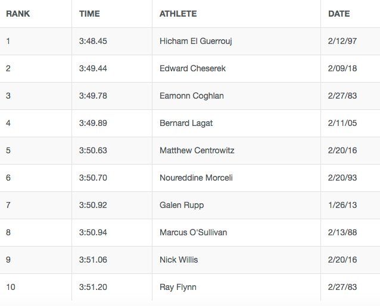The height and width of the screenshot is (306, 380).
Task: Select Hicham El Guerrouj athlete name
Action: [x=196, y=42]
